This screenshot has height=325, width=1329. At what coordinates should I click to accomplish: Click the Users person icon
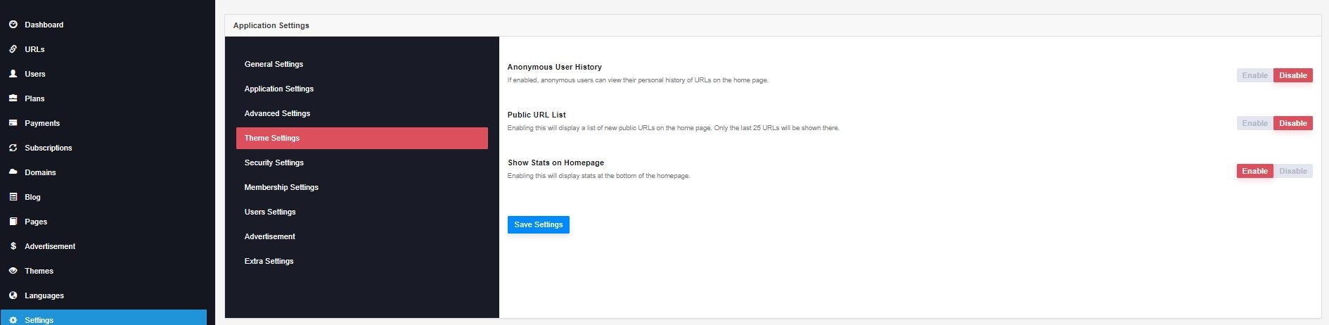[13, 74]
